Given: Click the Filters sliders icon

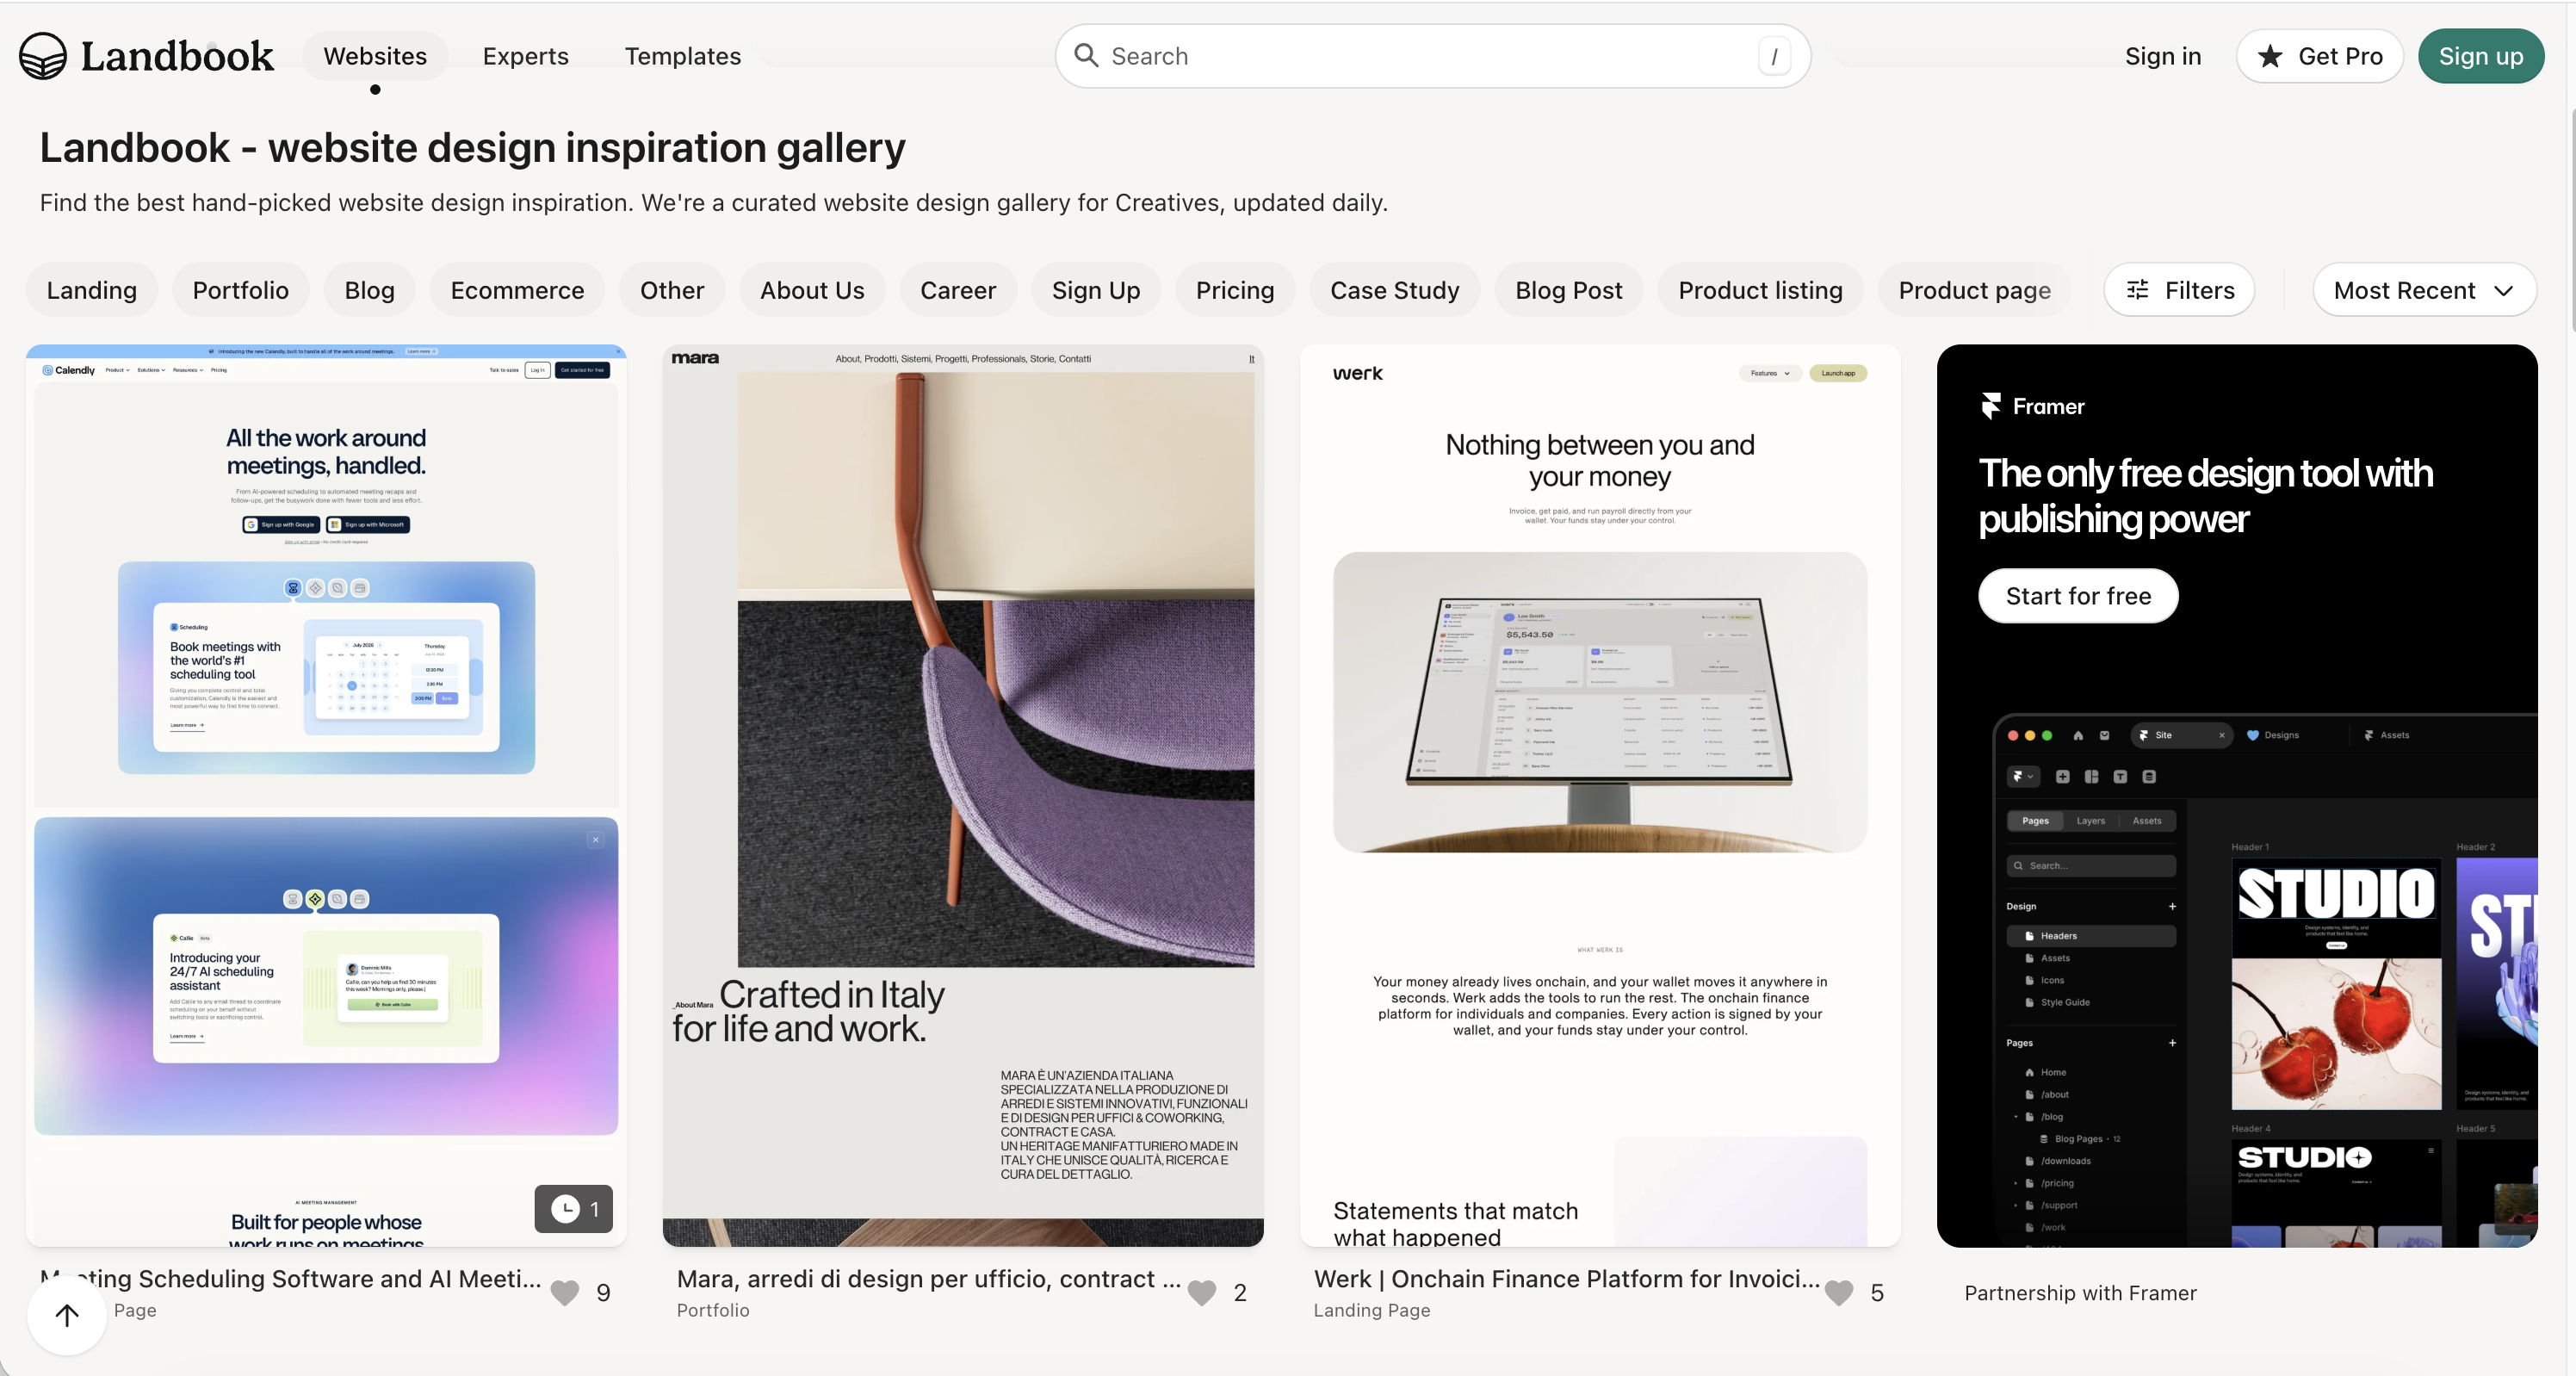Looking at the screenshot, I should click(2137, 290).
